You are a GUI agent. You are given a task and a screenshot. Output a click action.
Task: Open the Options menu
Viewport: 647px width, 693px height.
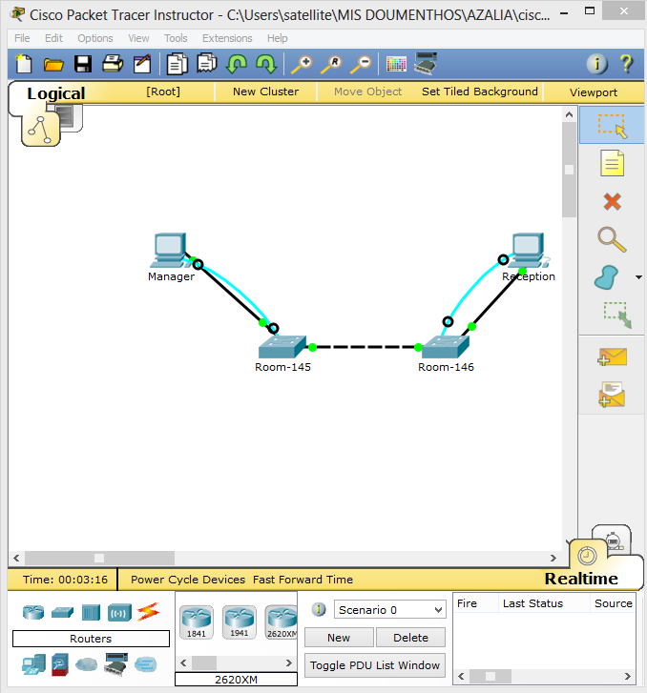tap(95, 38)
